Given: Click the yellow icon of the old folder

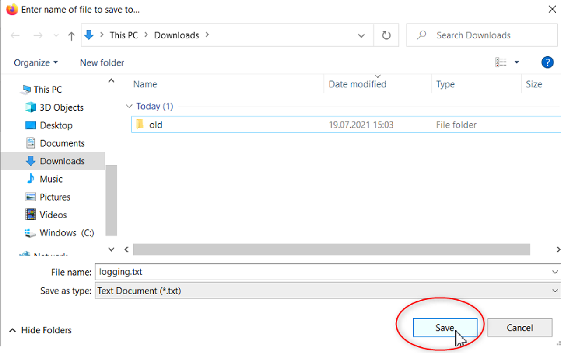Looking at the screenshot, I should pyautogui.click(x=140, y=125).
